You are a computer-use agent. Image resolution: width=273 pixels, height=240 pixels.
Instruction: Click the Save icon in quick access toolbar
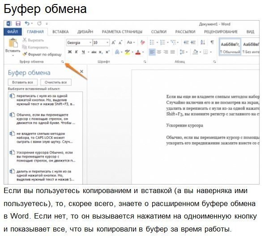coord(18,23)
